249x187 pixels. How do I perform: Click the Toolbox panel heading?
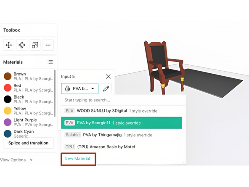point(12,30)
